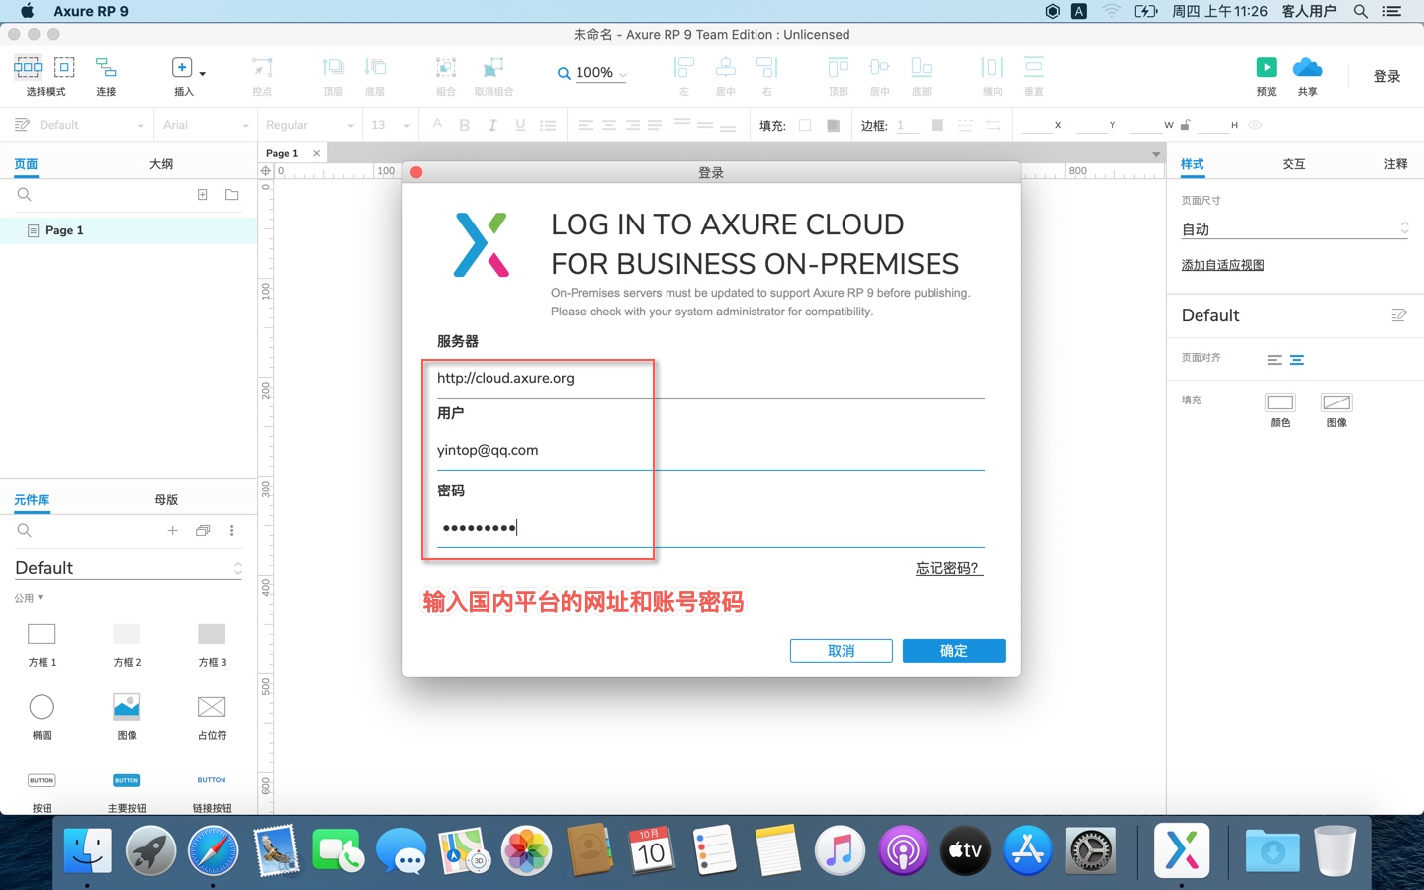Select center page alignment option

1297,360
